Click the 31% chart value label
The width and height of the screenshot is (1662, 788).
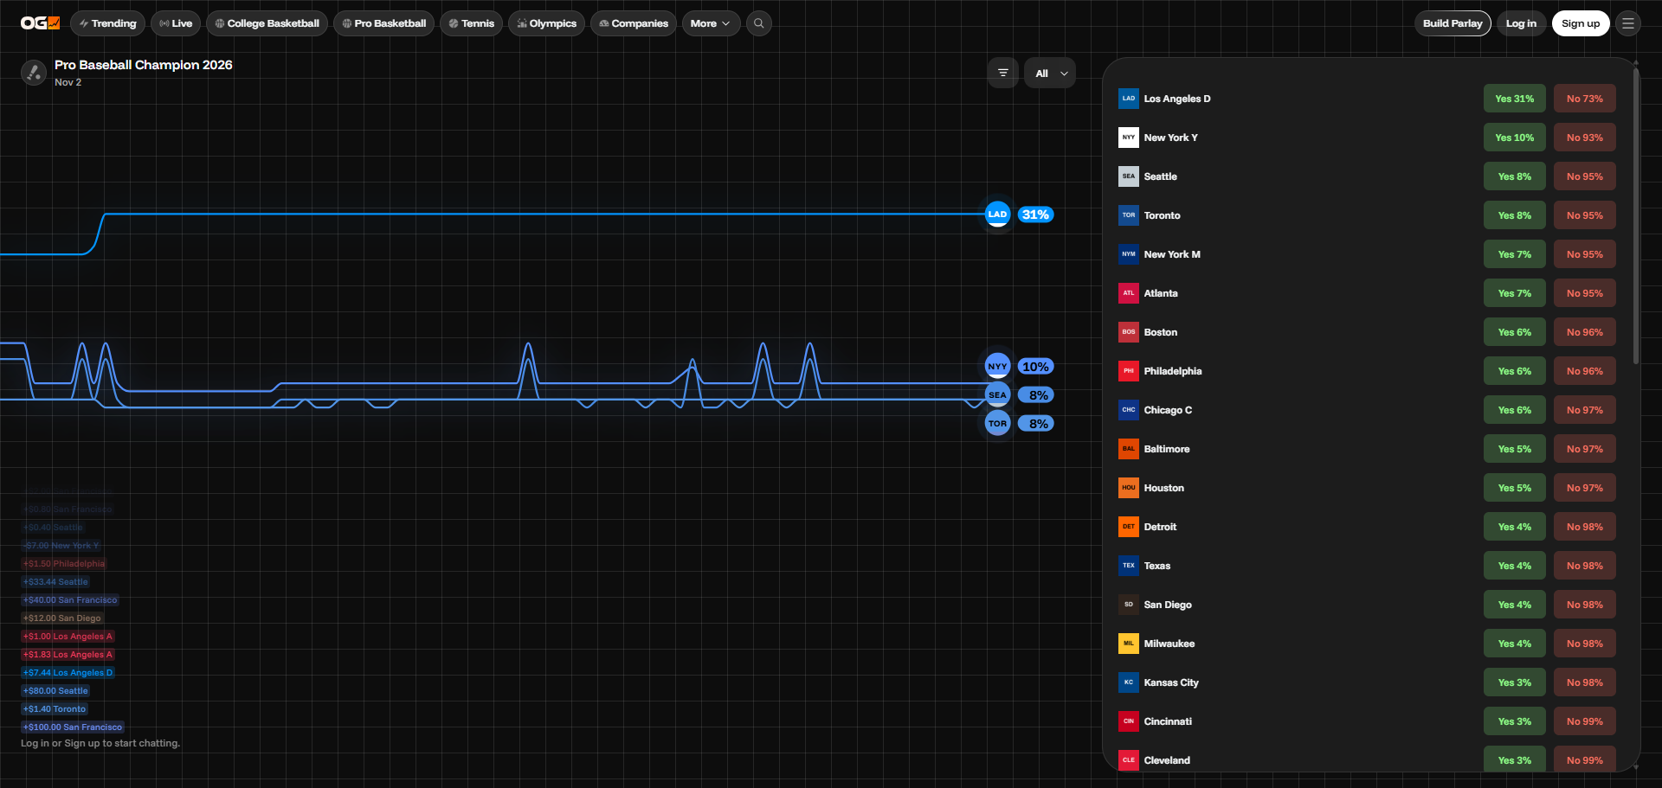pos(1035,215)
